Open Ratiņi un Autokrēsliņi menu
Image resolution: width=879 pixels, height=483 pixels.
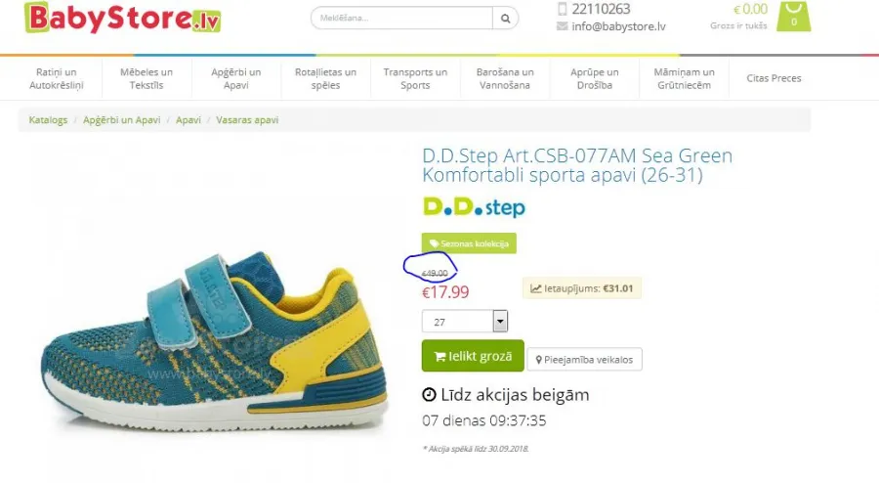pos(57,78)
